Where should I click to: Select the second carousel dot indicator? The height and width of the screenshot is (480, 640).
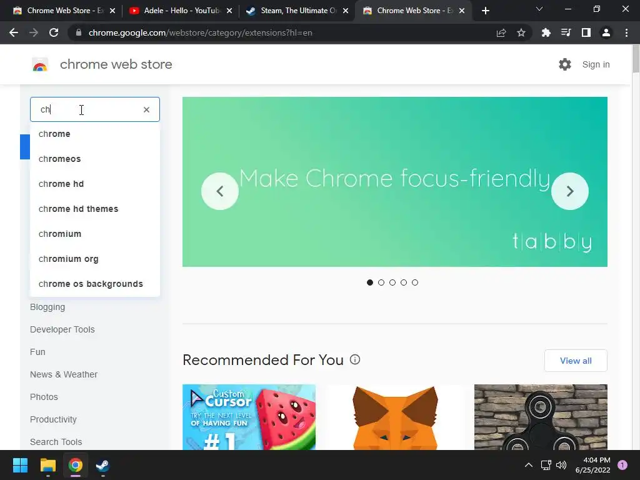coord(381,282)
